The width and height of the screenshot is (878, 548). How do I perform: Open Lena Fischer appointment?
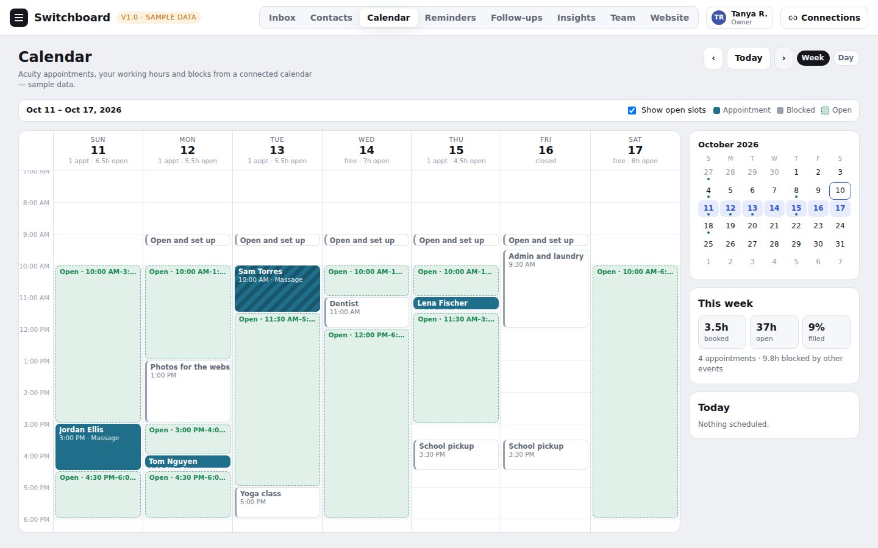456,303
